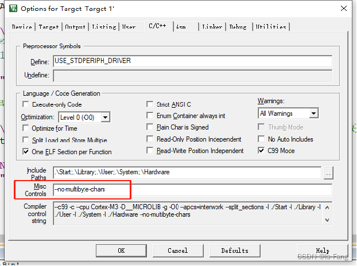
Task: Enable Execute-only Code checkbox
Action: [x=26, y=104]
